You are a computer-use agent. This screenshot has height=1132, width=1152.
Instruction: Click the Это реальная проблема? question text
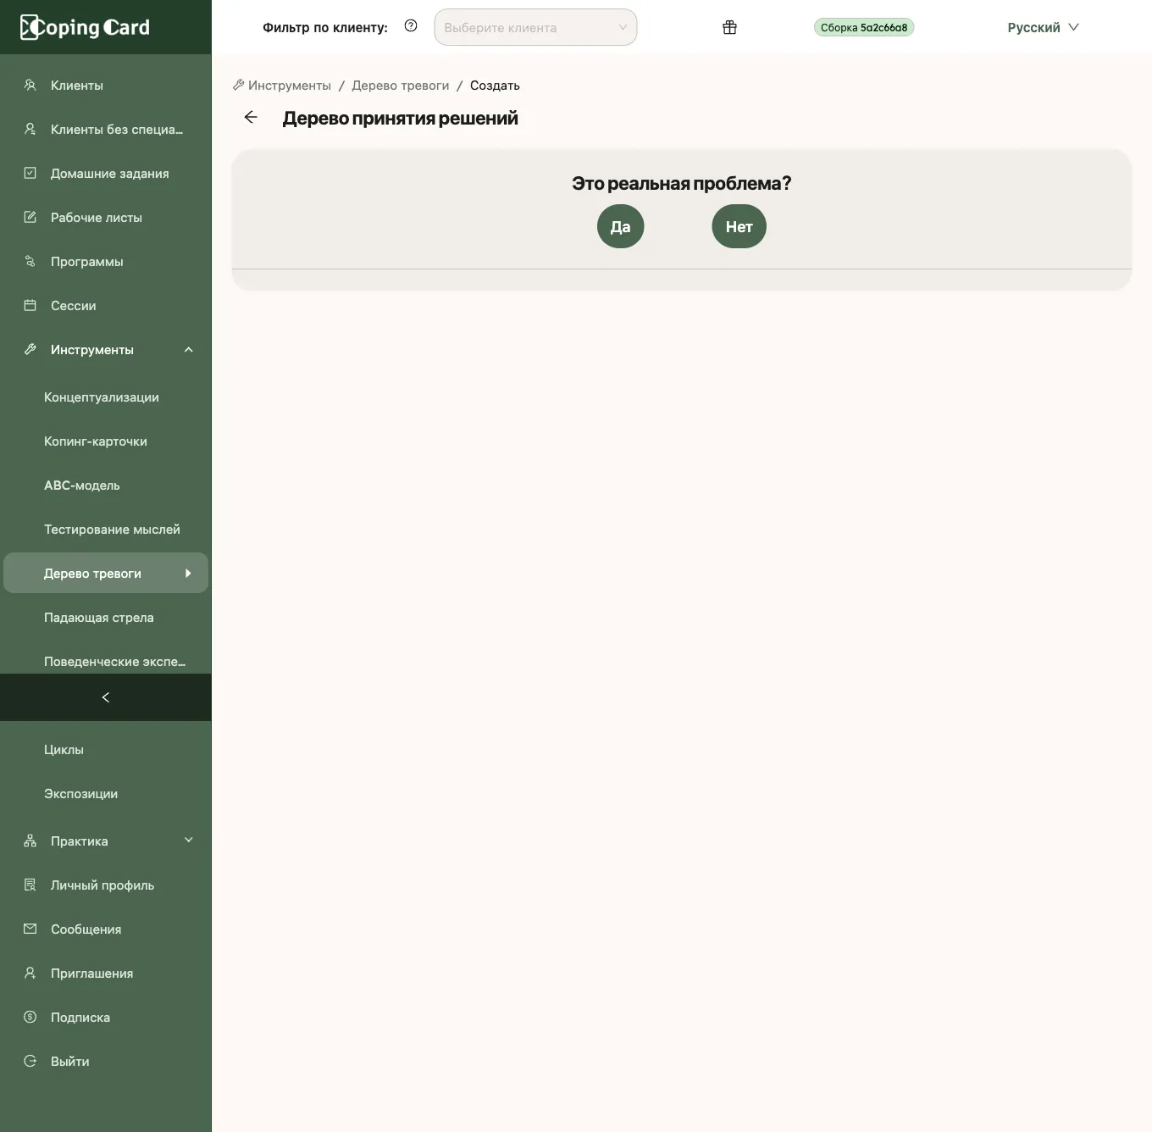682,183
